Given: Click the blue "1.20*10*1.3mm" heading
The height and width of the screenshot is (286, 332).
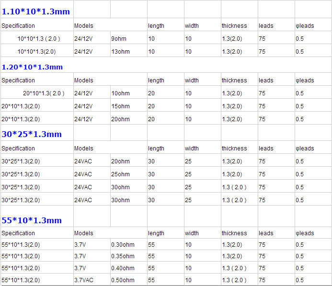Looking at the screenshot, I should (32, 67).
